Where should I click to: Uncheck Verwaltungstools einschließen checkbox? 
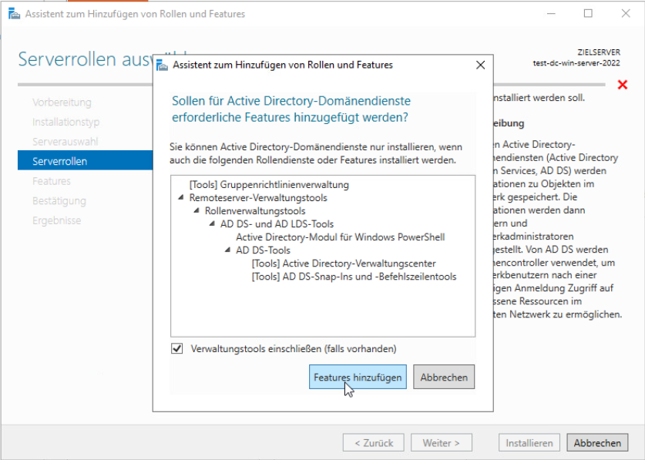click(x=177, y=348)
